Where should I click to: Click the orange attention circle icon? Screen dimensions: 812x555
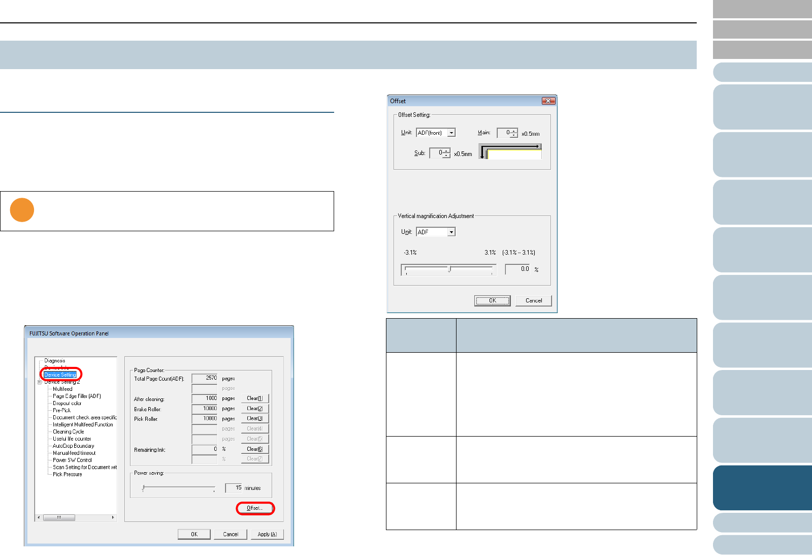pos(22,210)
